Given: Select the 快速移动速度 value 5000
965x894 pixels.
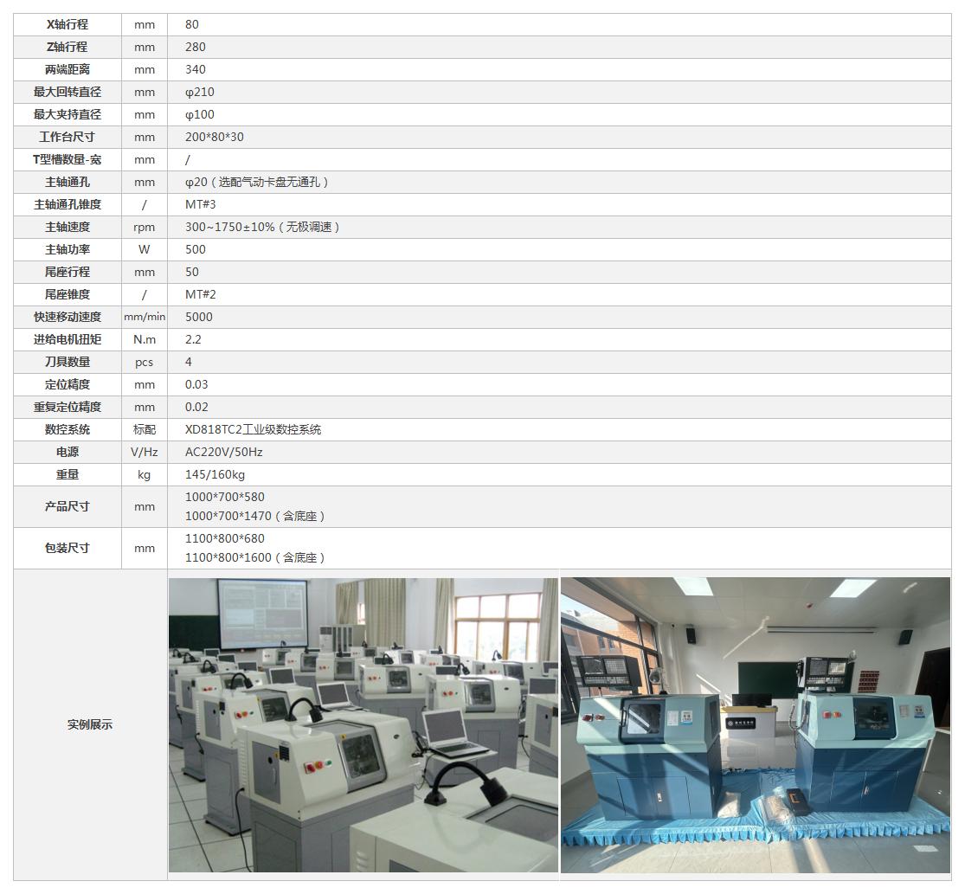Looking at the screenshot, I should pos(199,317).
